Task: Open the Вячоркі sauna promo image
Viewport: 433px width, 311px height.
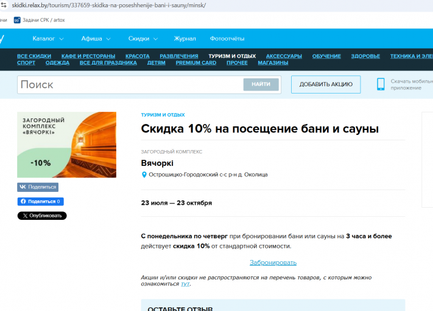Action: coord(67,145)
